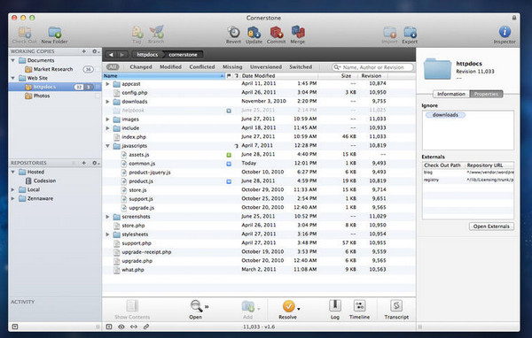Filter by Missing files
This screenshot has width=532, height=338.
point(232,67)
